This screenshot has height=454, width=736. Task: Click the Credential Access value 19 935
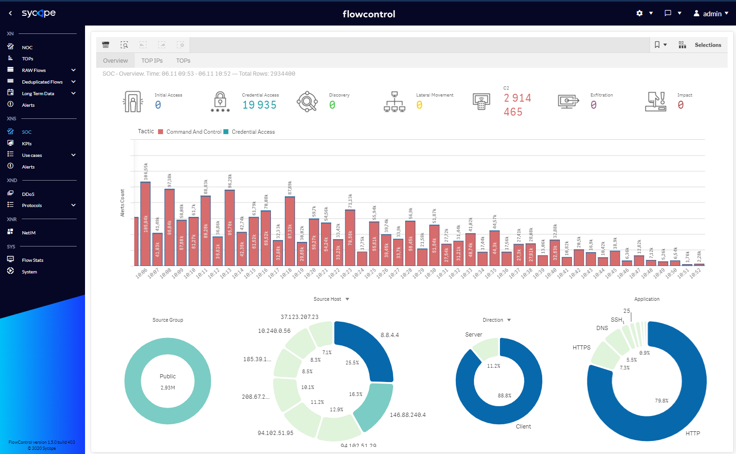coord(259,105)
